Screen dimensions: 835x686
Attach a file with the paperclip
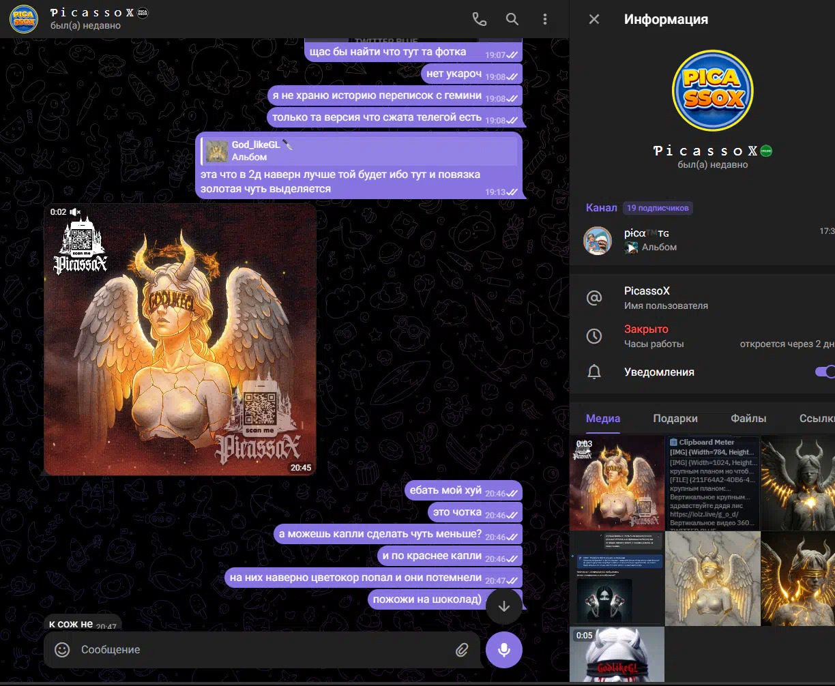coord(462,650)
